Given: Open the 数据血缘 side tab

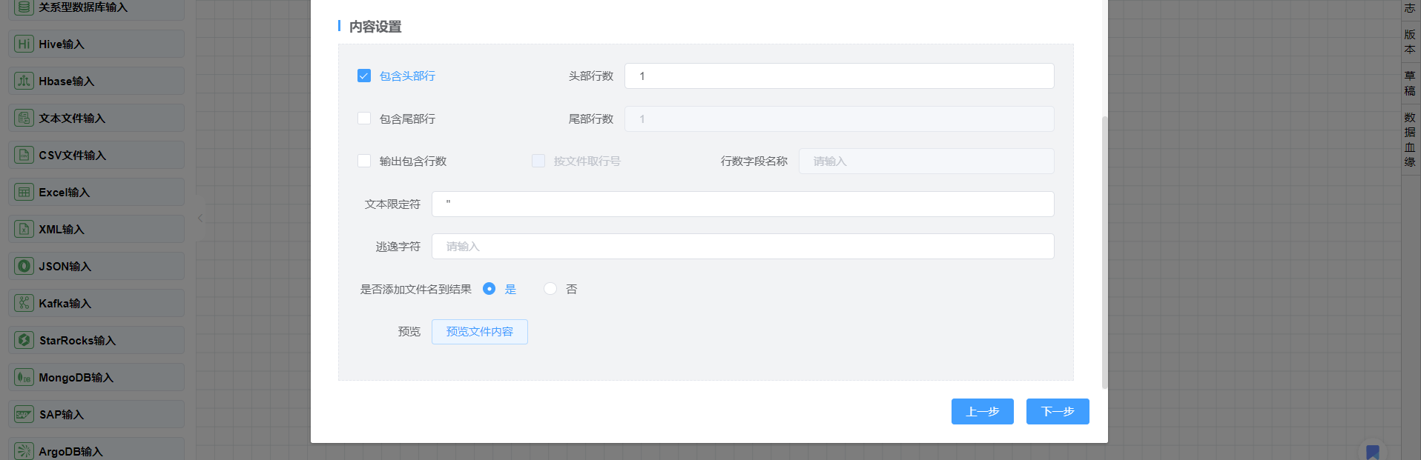Looking at the screenshot, I should point(1409,139).
